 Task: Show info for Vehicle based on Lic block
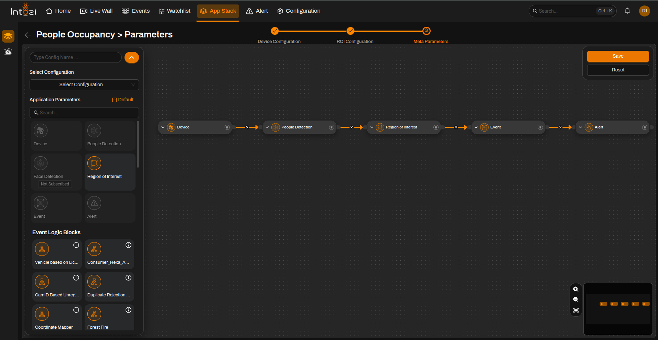tap(76, 245)
